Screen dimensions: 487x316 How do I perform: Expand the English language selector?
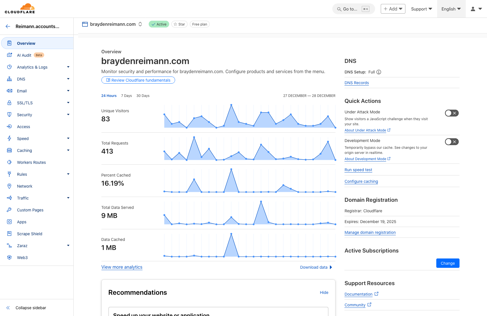pos(451,9)
